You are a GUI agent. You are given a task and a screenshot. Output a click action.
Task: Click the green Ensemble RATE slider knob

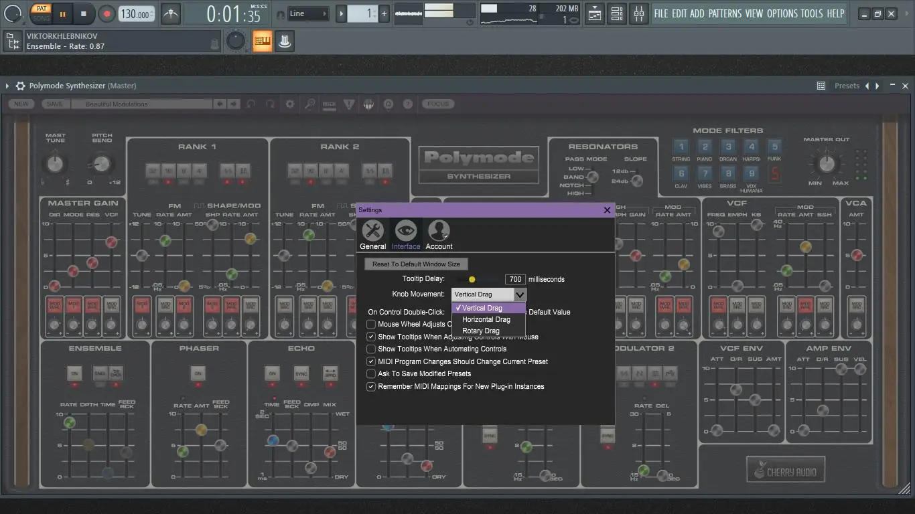pos(69,422)
